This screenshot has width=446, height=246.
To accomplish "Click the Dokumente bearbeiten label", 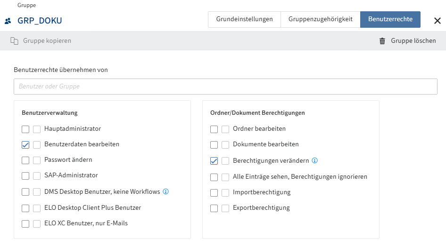I will coord(265,144).
